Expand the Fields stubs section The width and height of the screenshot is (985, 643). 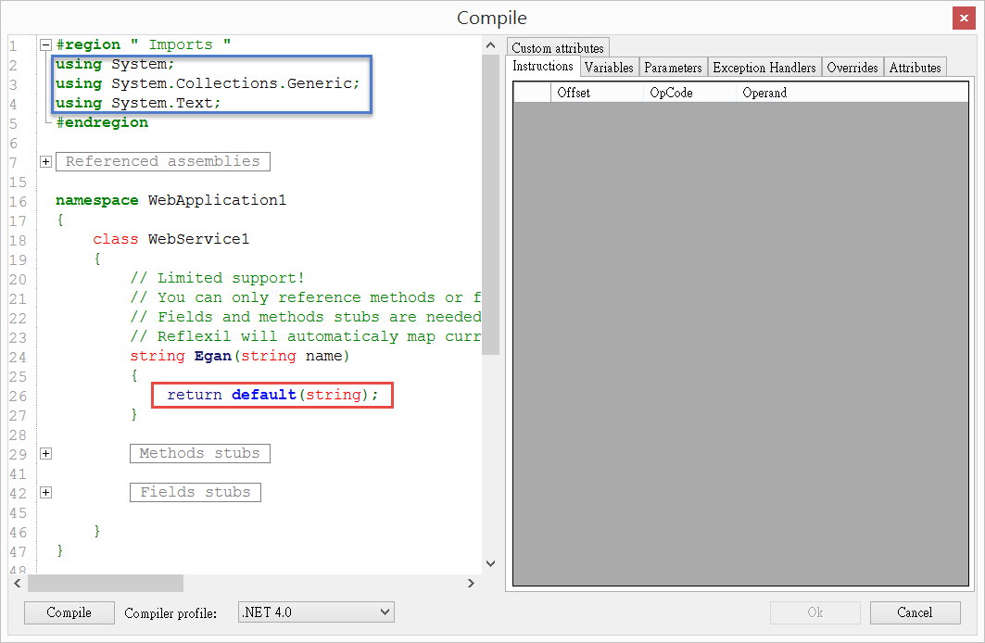[x=45, y=492]
